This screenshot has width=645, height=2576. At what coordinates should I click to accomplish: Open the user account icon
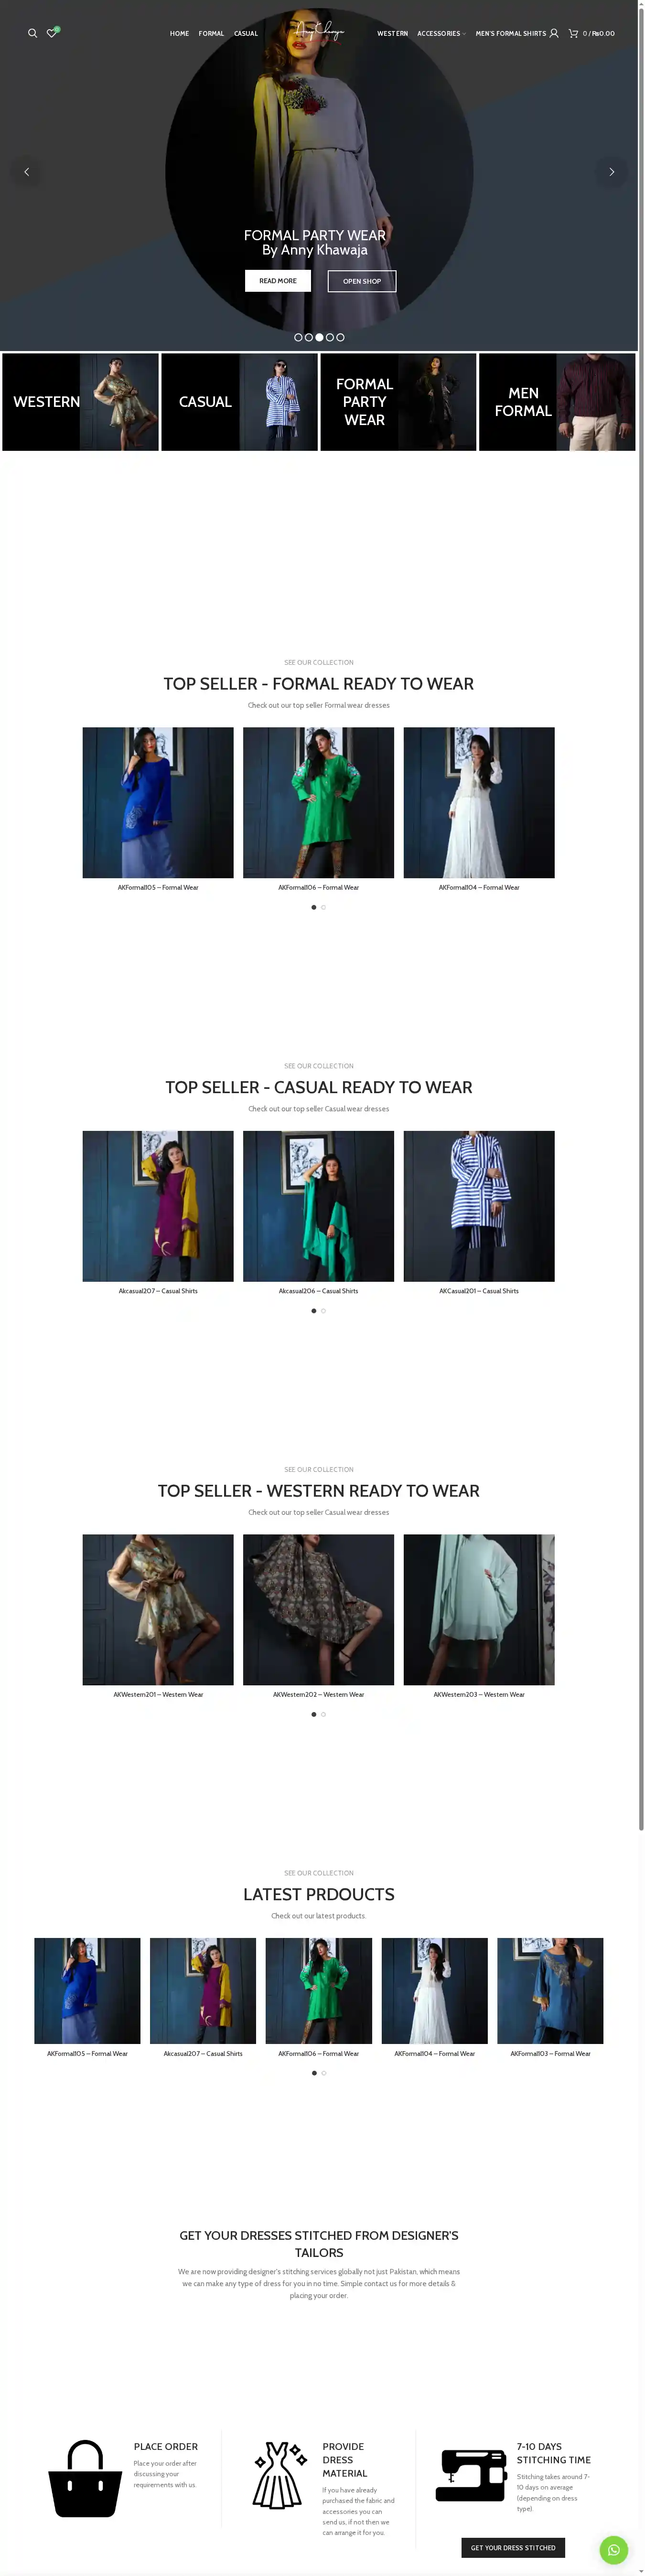click(x=554, y=33)
